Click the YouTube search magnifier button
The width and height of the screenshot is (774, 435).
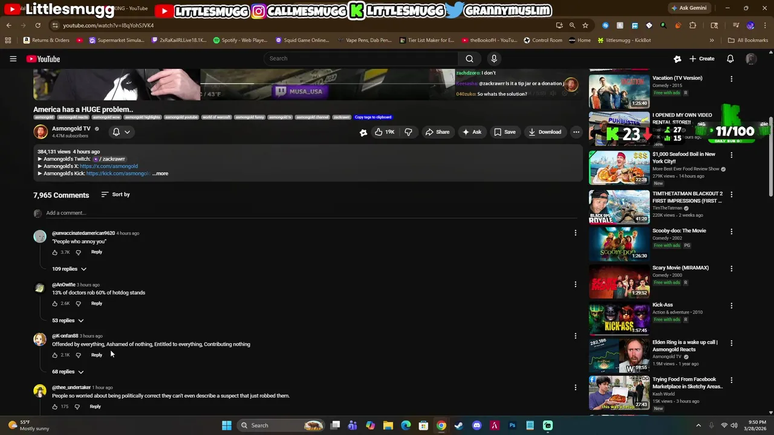(x=469, y=59)
